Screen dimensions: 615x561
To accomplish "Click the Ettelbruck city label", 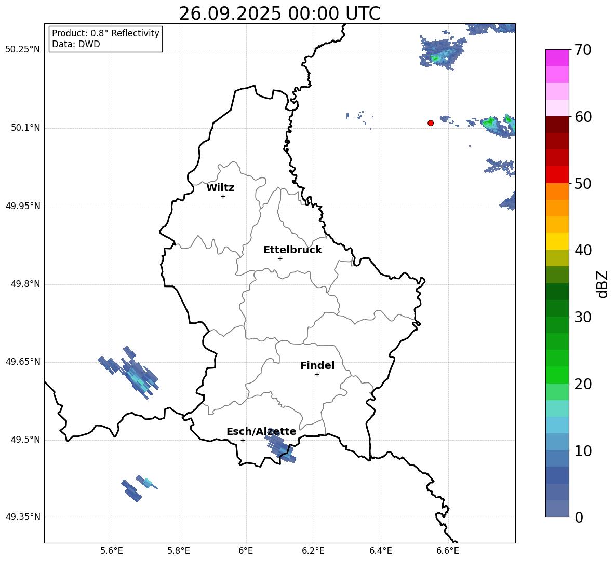I will point(292,250).
